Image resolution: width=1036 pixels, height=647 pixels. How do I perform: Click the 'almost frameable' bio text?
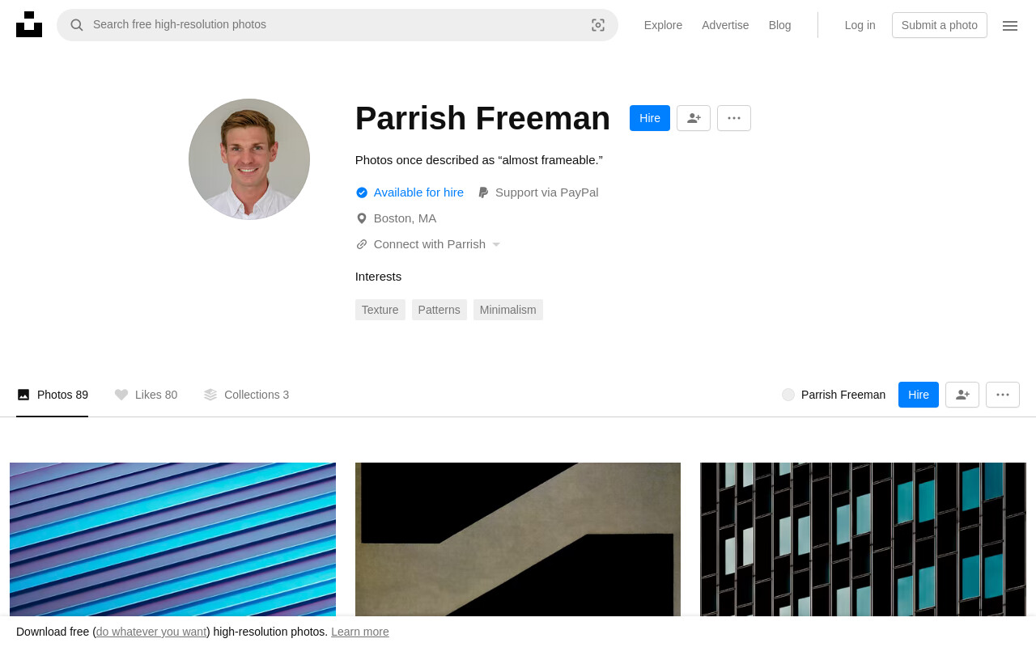pyautogui.click(x=479, y=160)
